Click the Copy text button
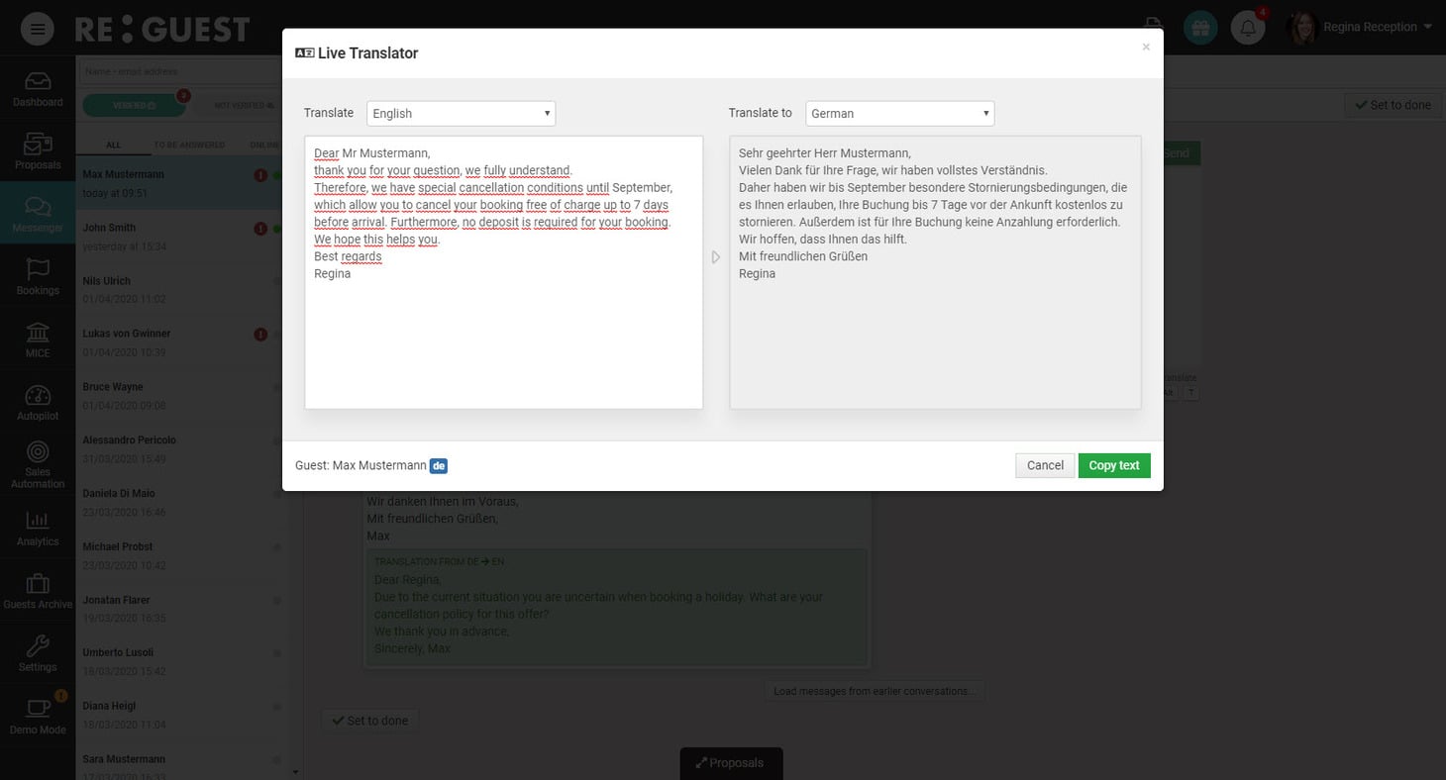The image size is (1446, 780). pyautogui.click(x=1114, y=465)
